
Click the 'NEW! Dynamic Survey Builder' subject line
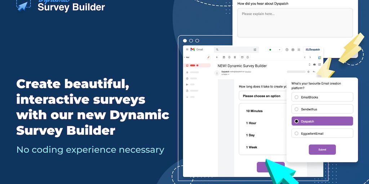[242, 66]
